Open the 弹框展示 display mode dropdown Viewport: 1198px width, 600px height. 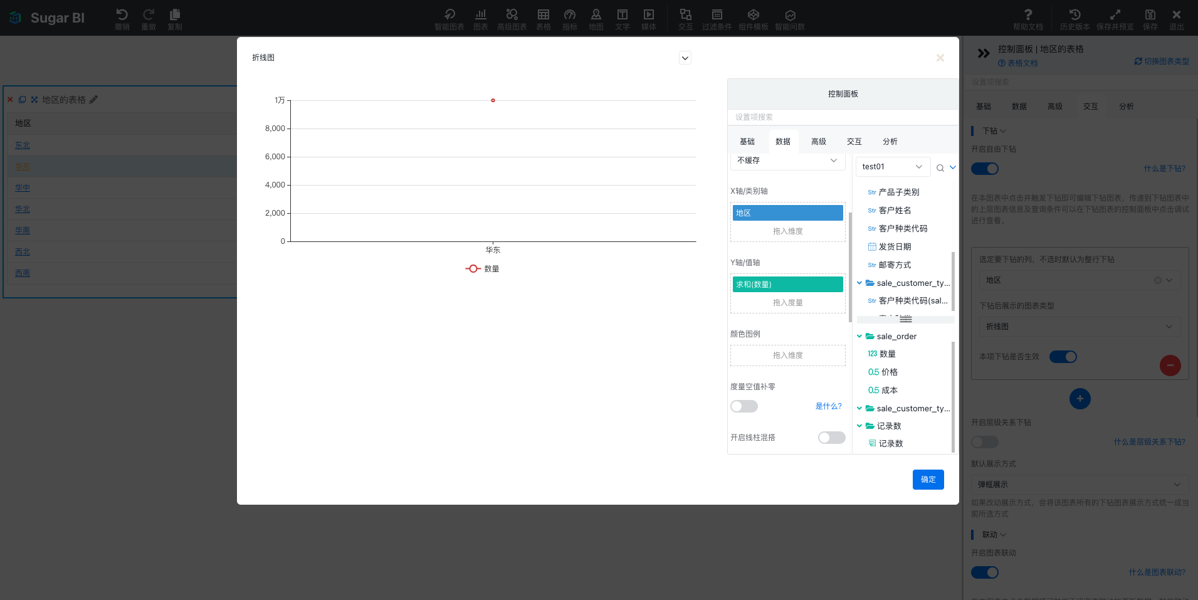(x=1080, y=485)
